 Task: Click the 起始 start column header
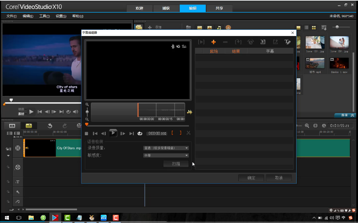coord(214,51)
